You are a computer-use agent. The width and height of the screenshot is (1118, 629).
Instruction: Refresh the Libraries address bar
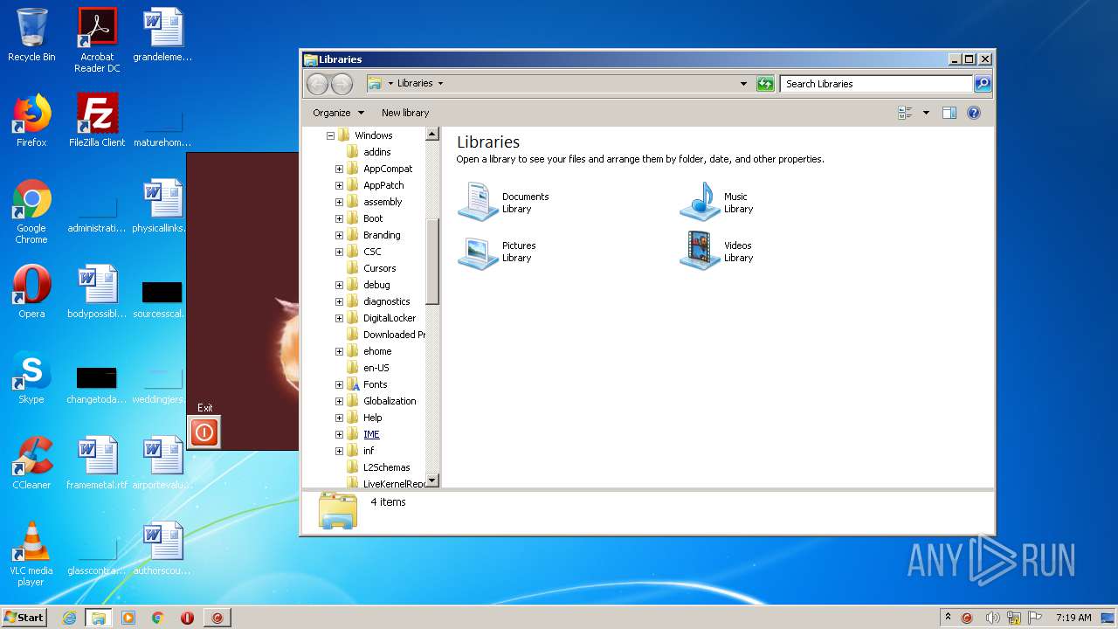(x=765, y=84)
